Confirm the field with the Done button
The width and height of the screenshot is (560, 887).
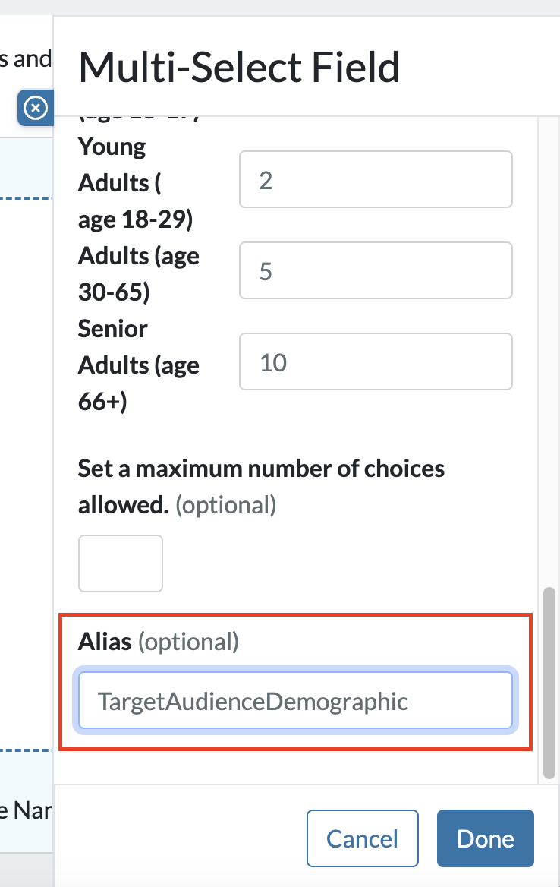click(486, 838)
